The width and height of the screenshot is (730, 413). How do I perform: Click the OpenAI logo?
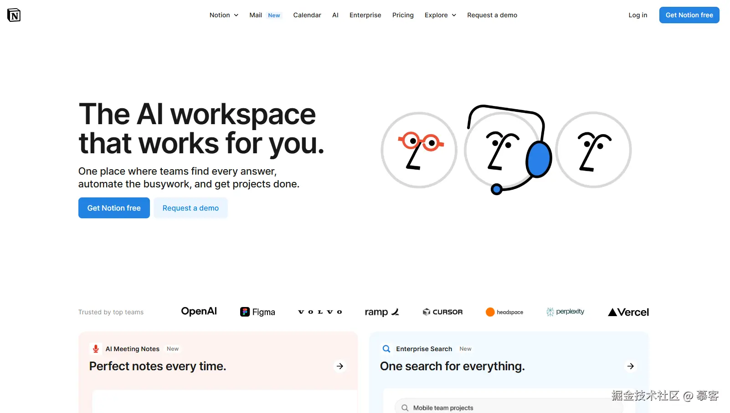click(x=199, y=312)
